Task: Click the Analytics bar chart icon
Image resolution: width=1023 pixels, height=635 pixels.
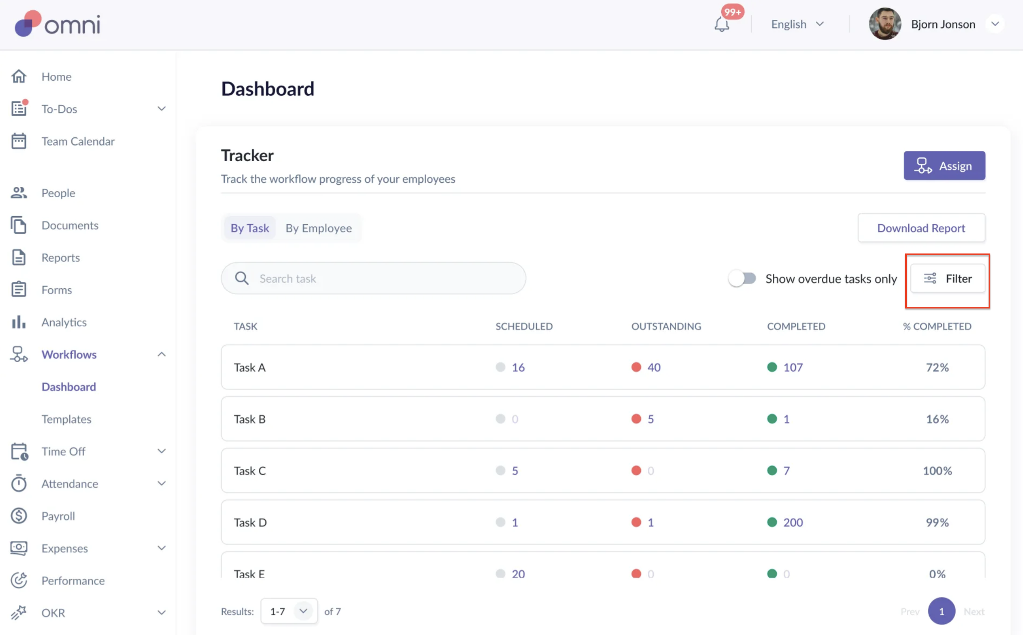Action: coord(19,322)
